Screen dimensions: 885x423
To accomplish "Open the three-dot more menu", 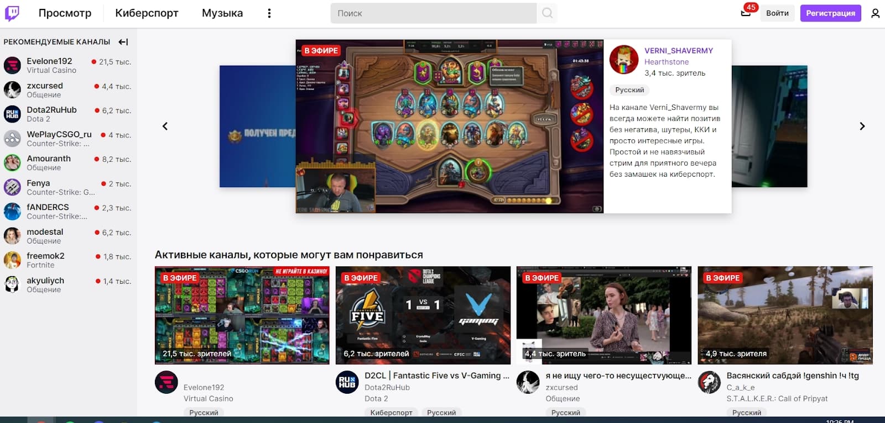I will [269, 13].
